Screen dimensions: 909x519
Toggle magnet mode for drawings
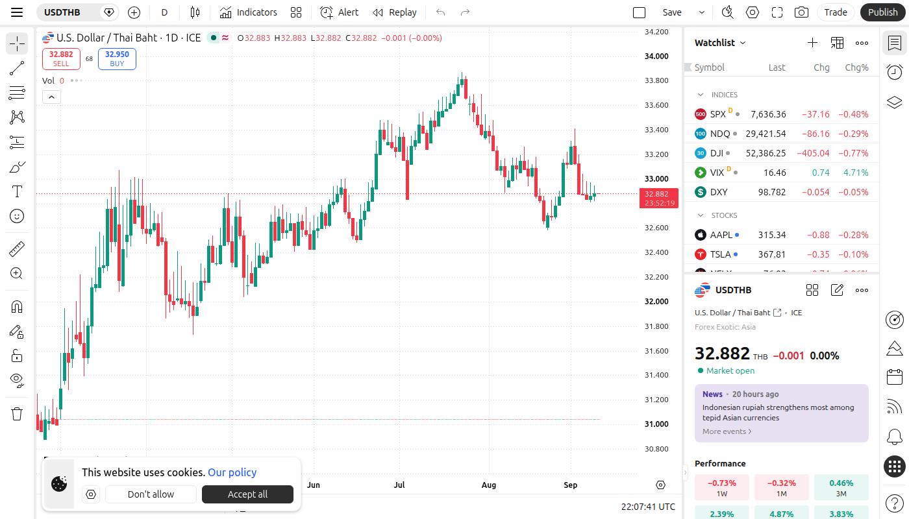pos(17,307)
